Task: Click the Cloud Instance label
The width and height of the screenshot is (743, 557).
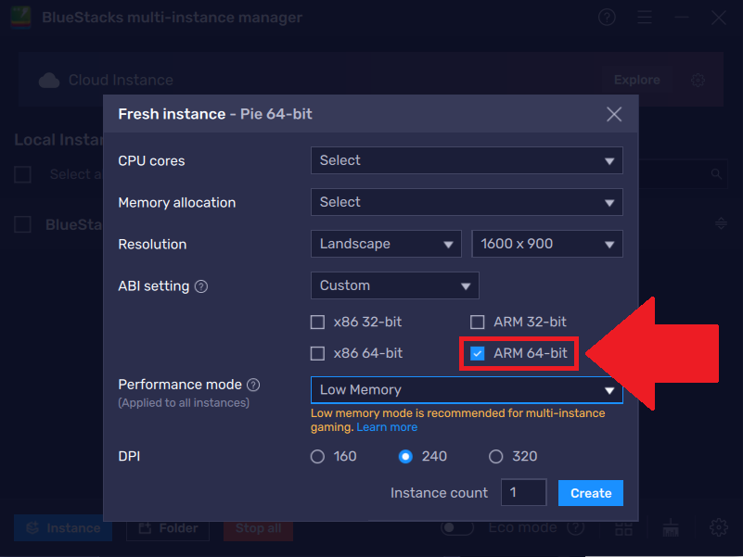Action: pyautogui.click(x=121, y=80)
